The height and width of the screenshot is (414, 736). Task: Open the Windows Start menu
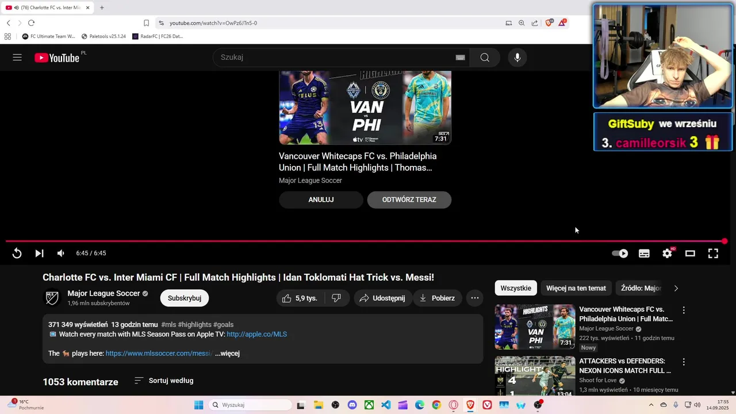(198, 405)
